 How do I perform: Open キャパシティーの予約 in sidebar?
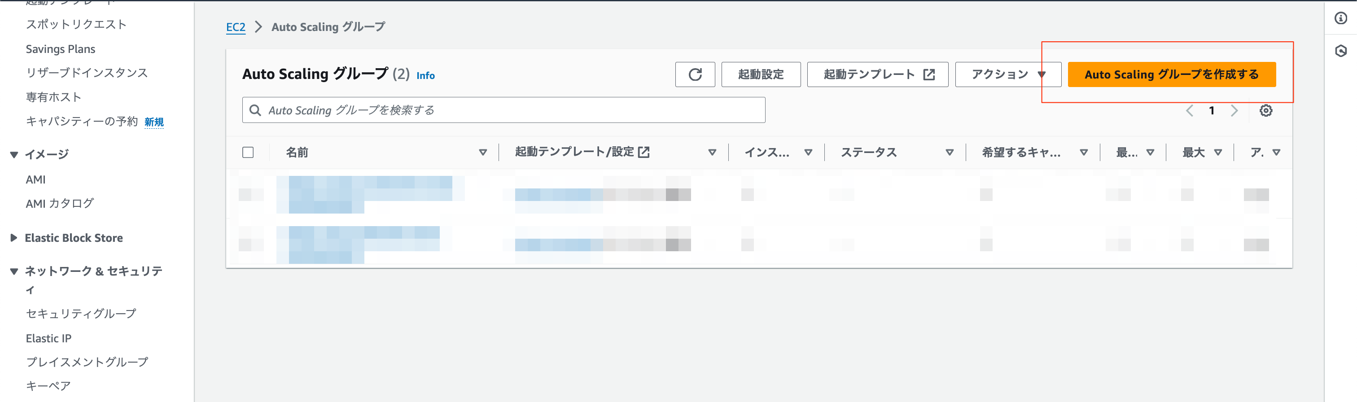pyautogui.click(x=82, y=121)
